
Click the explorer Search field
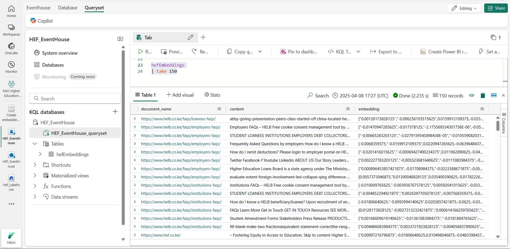[75, 98]
